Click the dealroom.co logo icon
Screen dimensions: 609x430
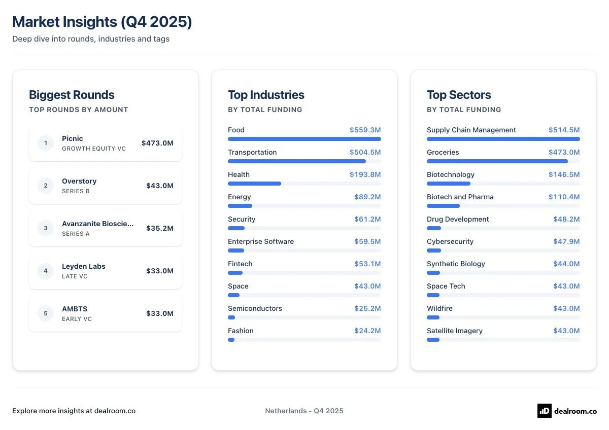[x=544, y=411]
